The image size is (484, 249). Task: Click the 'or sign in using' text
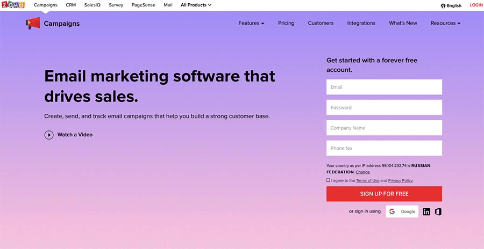tap(365, 211)
